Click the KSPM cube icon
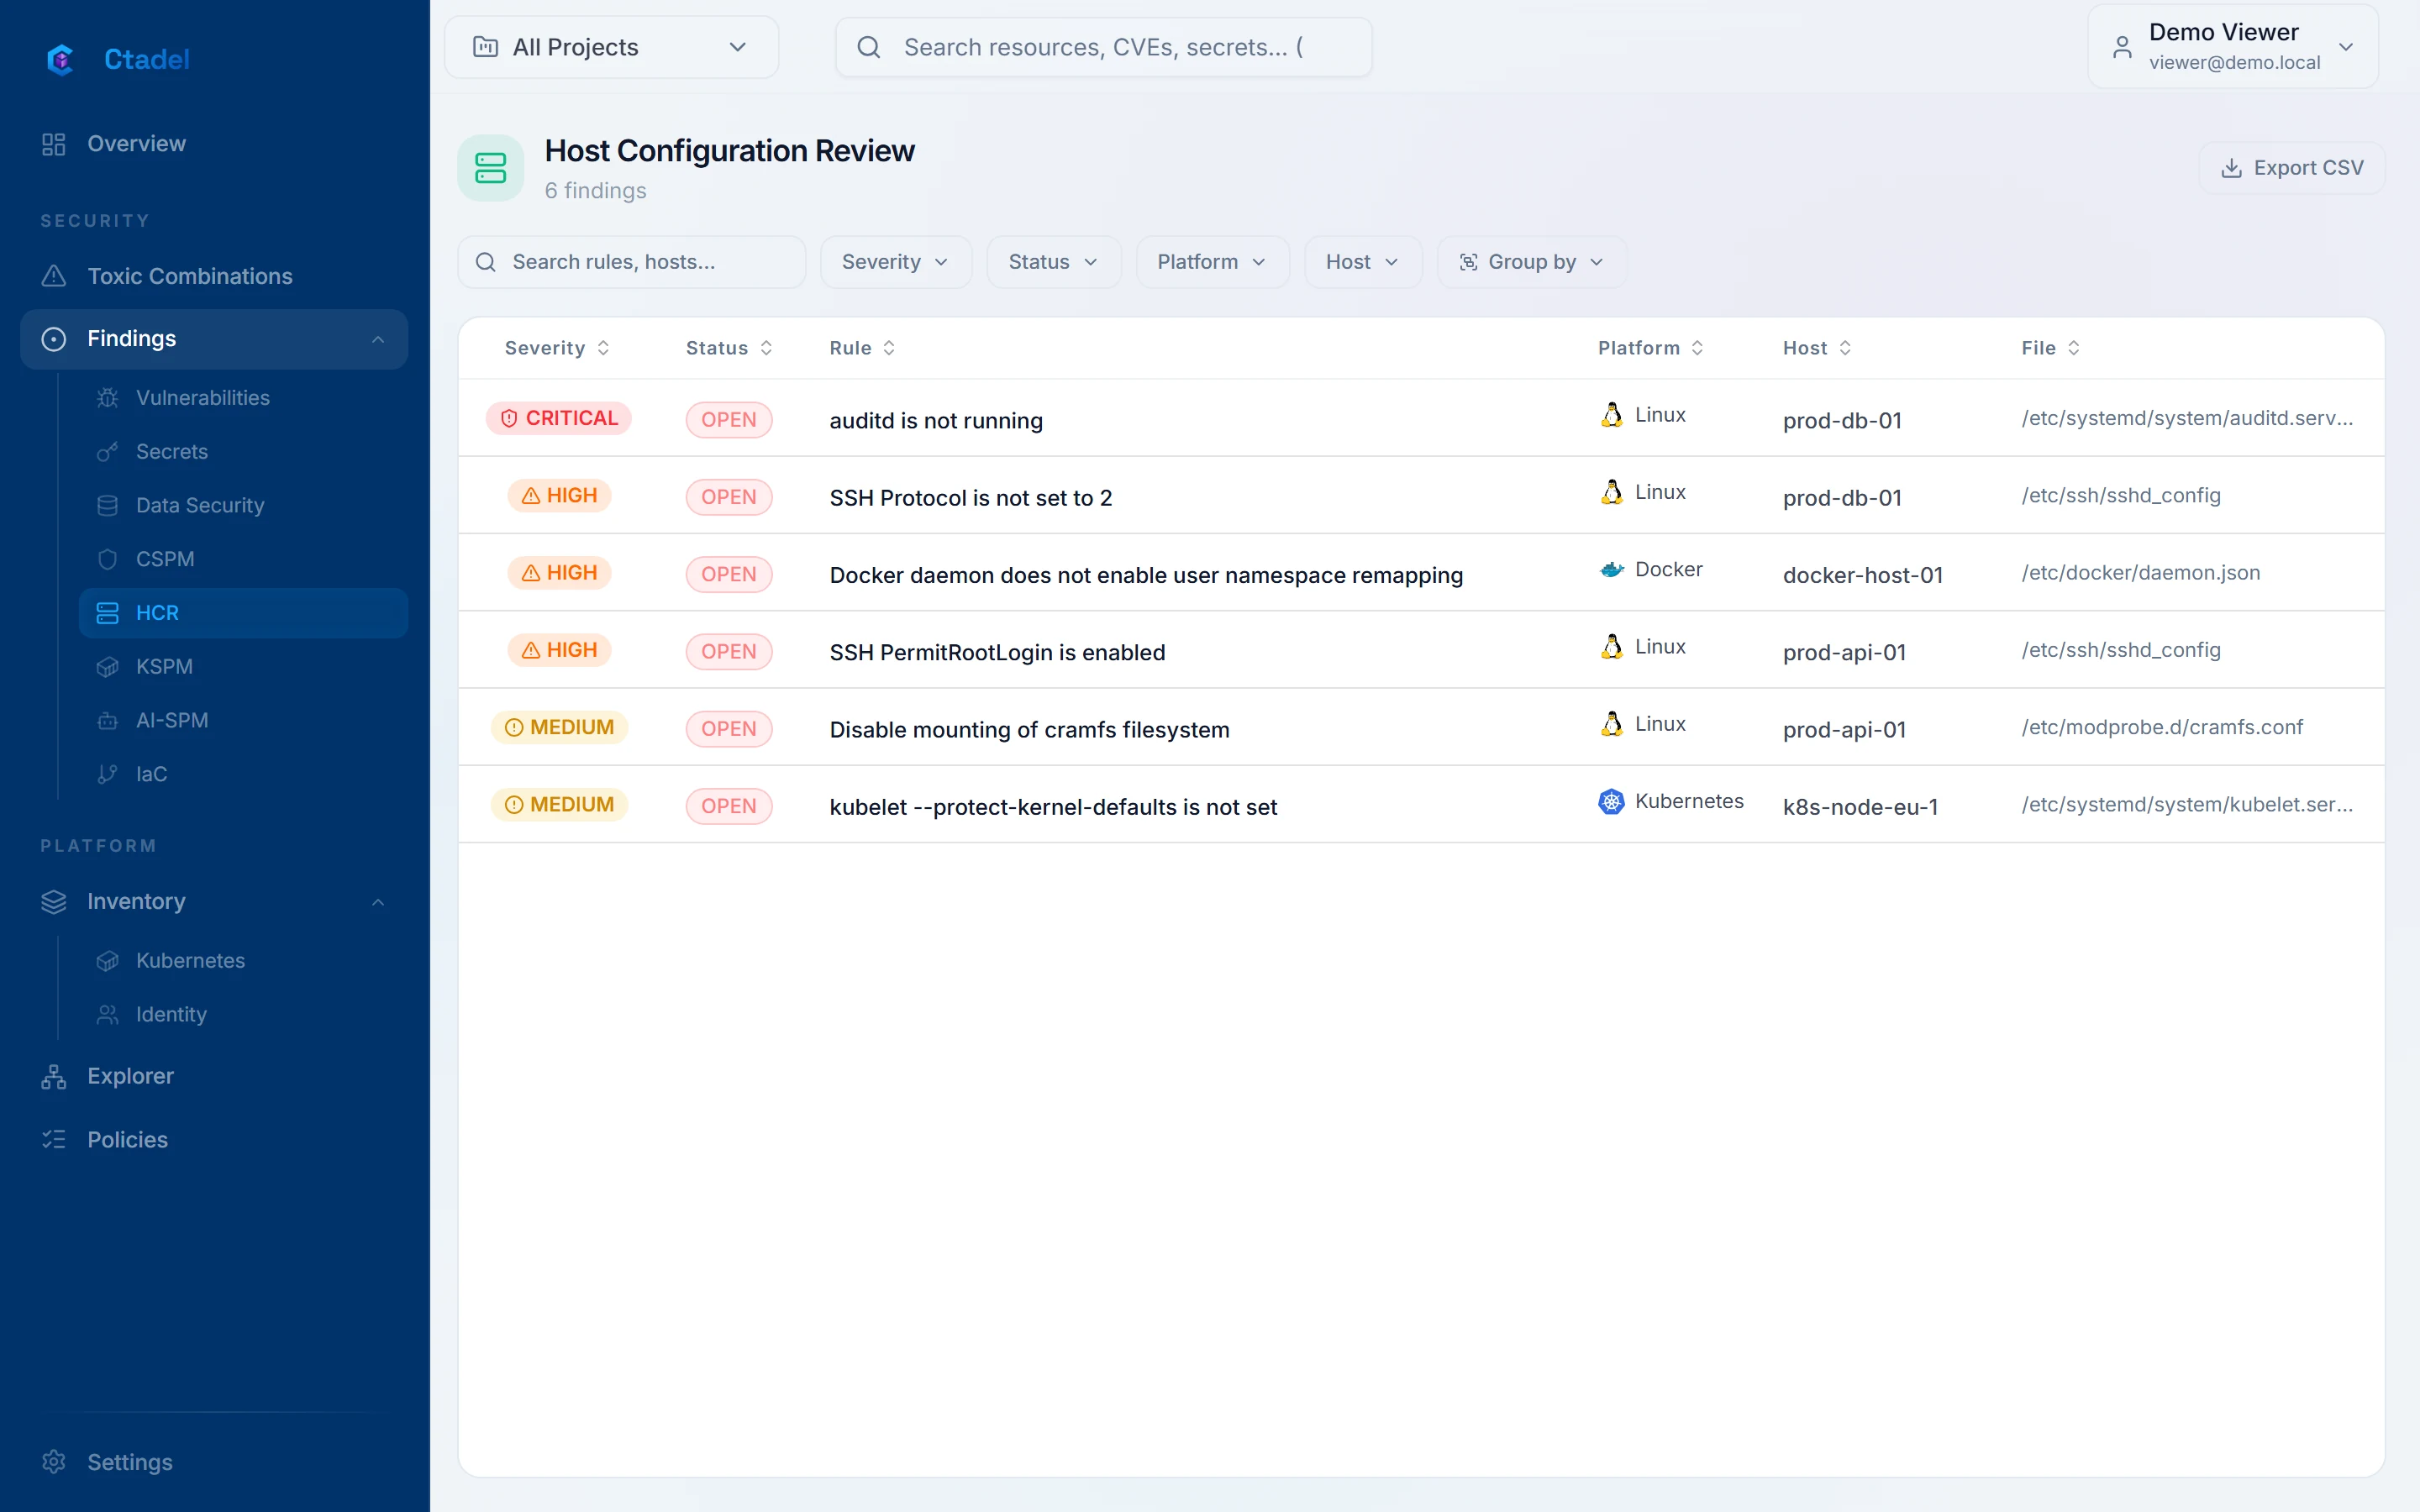The width and height of the screenshot is (2420, 1512). coord(107,667)
